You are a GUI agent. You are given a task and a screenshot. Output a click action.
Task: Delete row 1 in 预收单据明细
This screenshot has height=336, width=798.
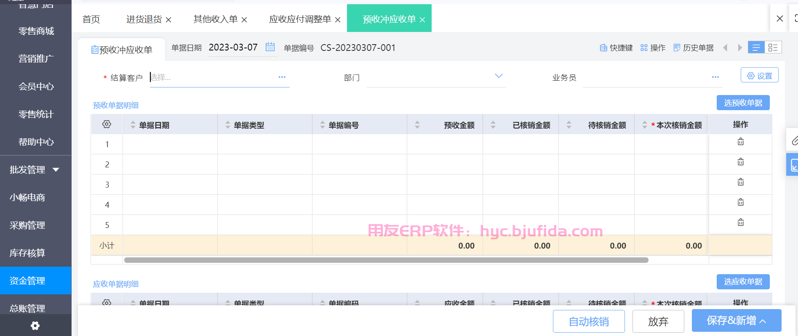[x=741, y=142]
